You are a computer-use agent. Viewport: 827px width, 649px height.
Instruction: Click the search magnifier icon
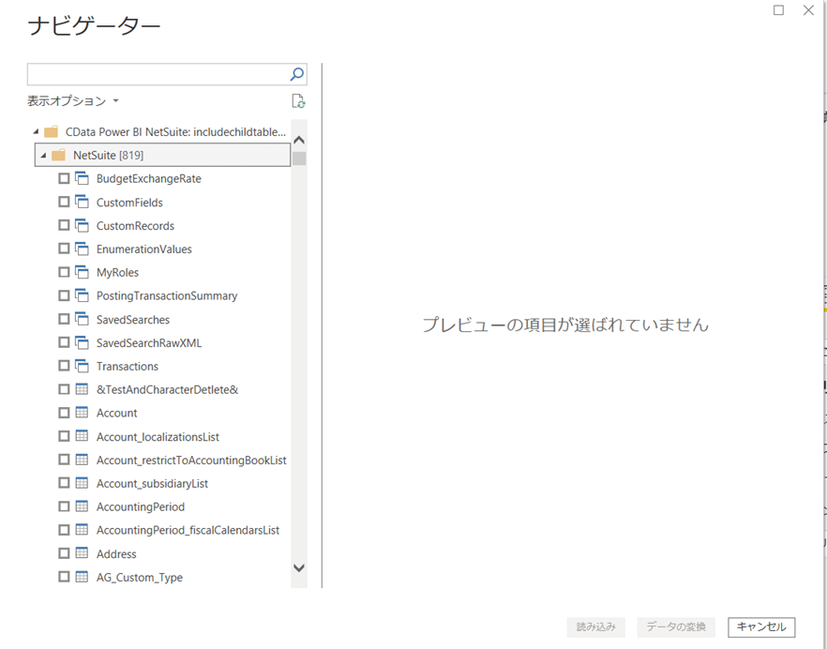click(x=297, y=74)
